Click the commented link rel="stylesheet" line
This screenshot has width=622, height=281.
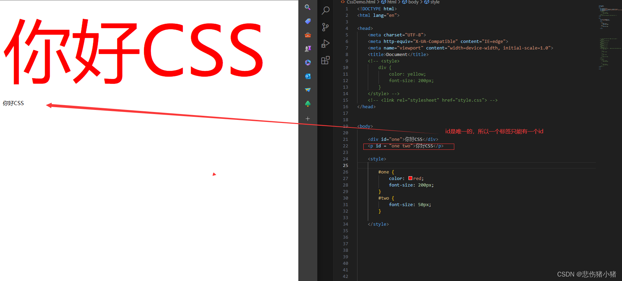(x=433, y=100)
